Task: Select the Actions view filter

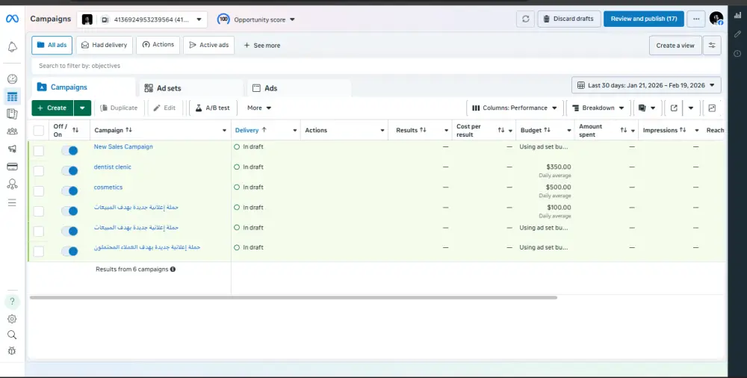Action: tap(158, 45)
